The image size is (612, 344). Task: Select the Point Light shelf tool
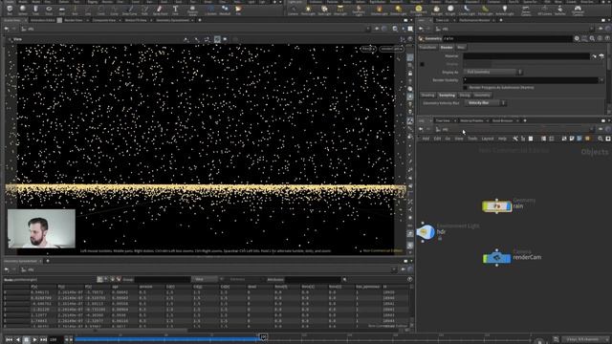coord(308,10)
